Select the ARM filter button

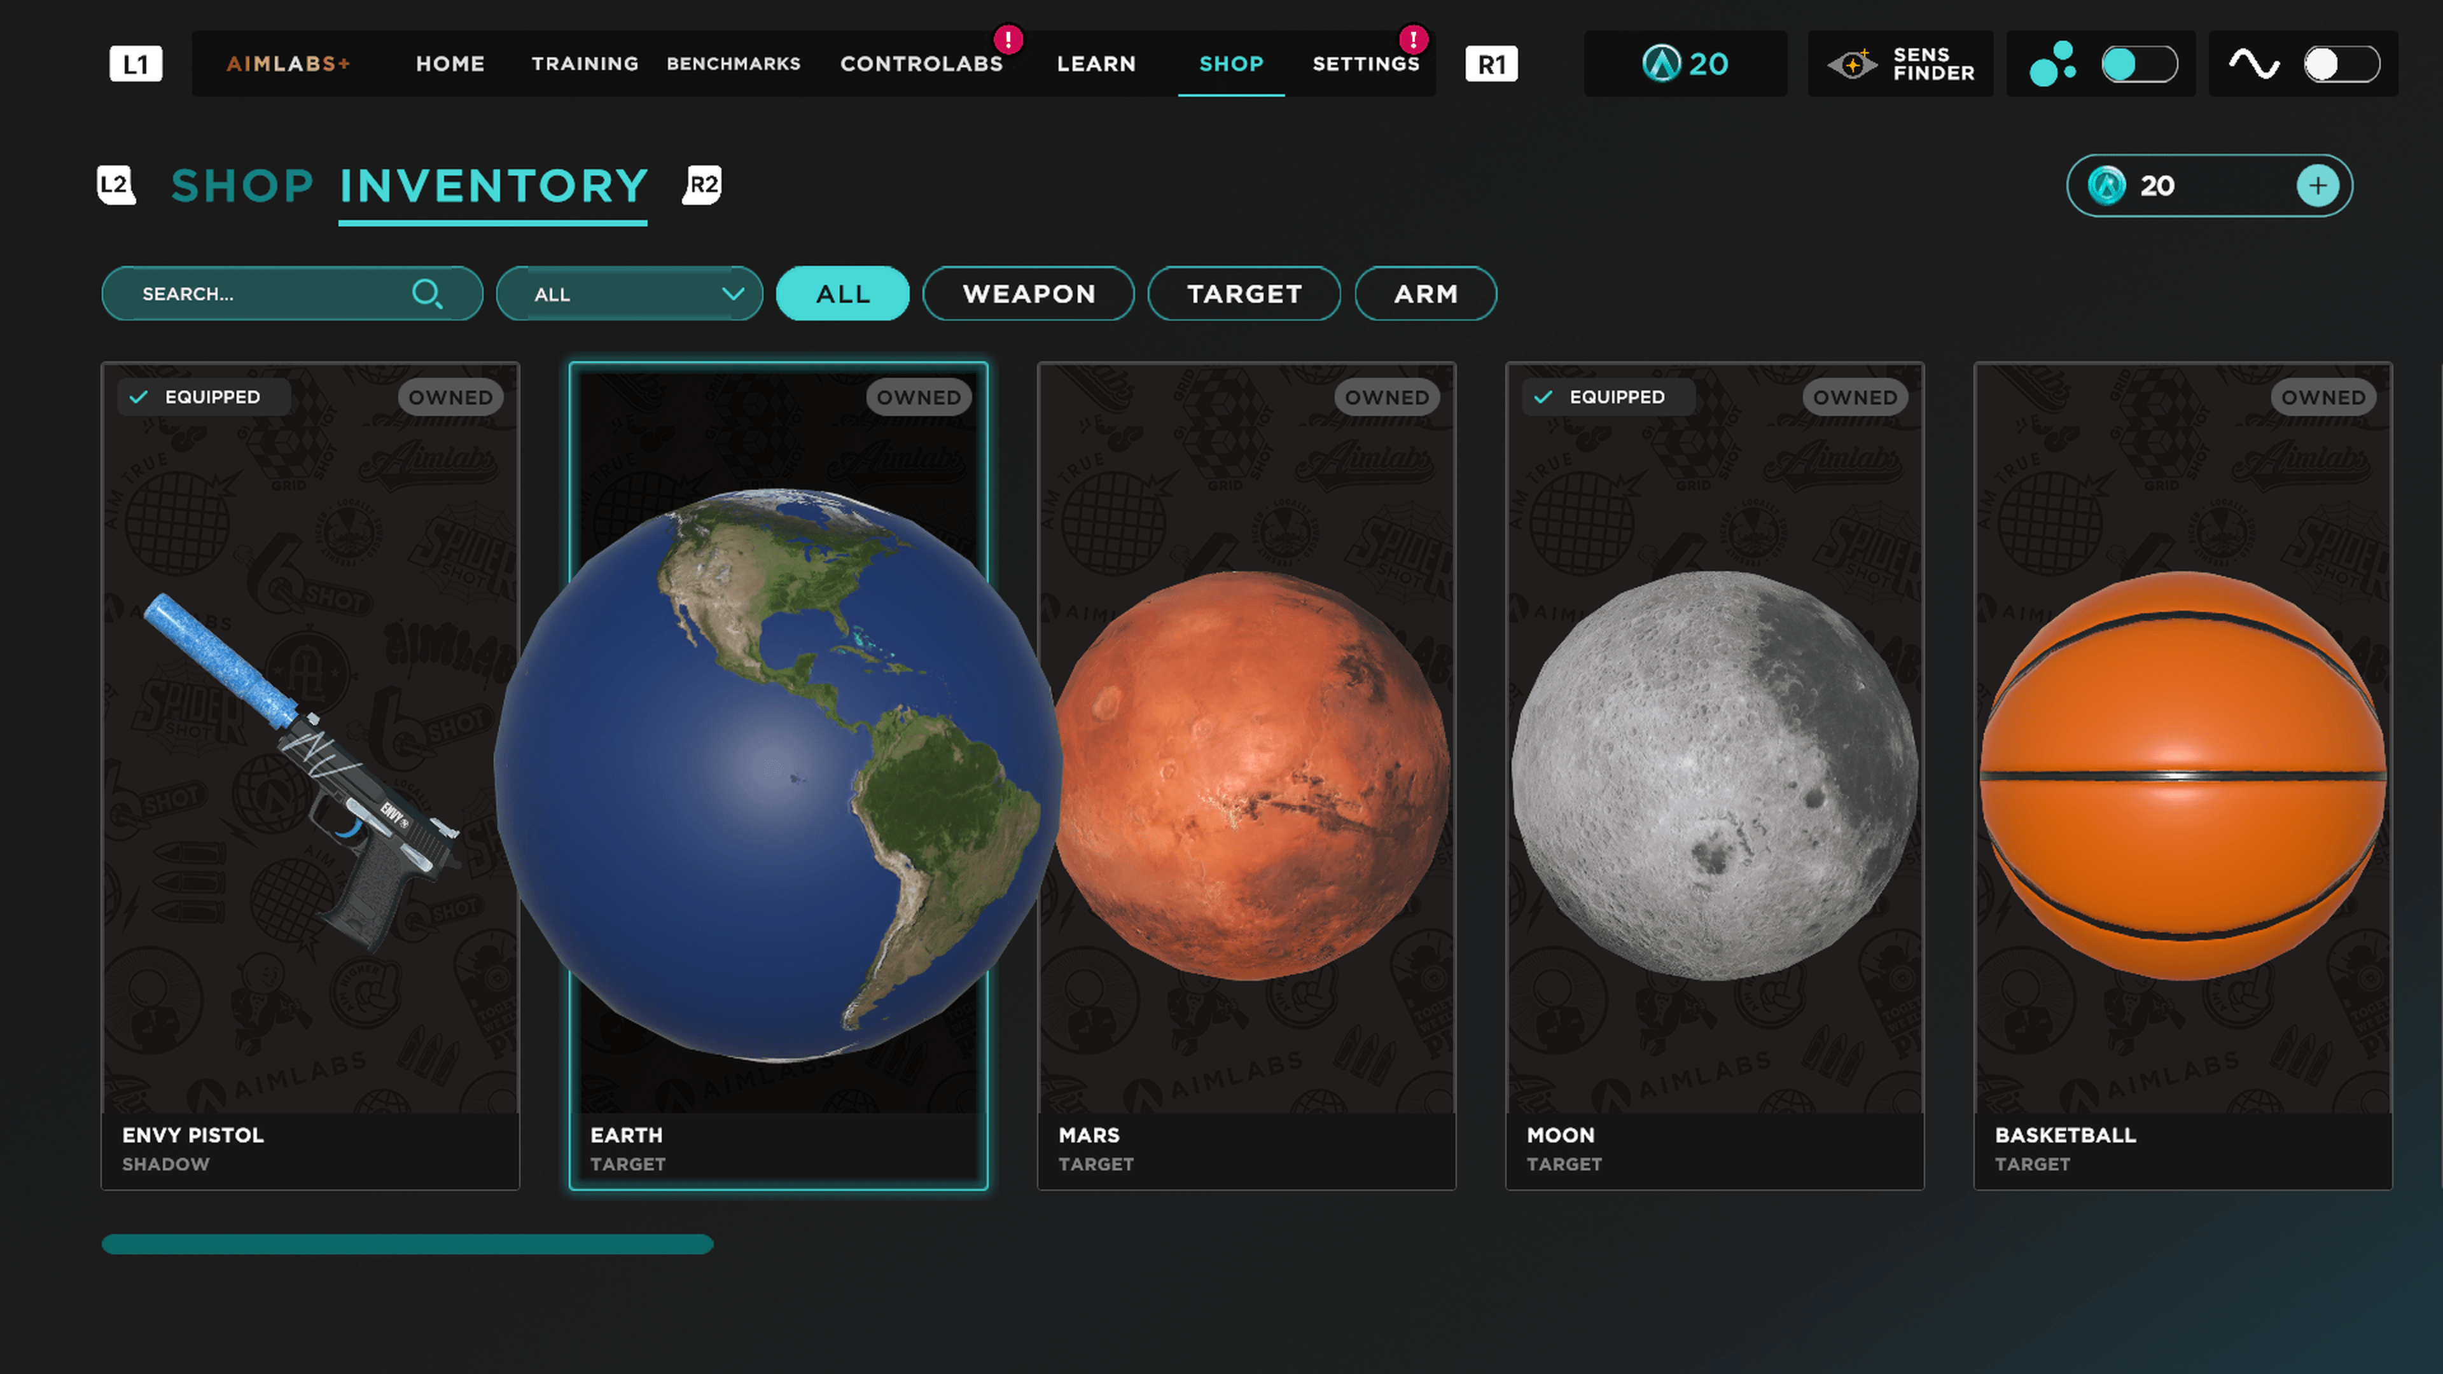[x=1425, y=294]
